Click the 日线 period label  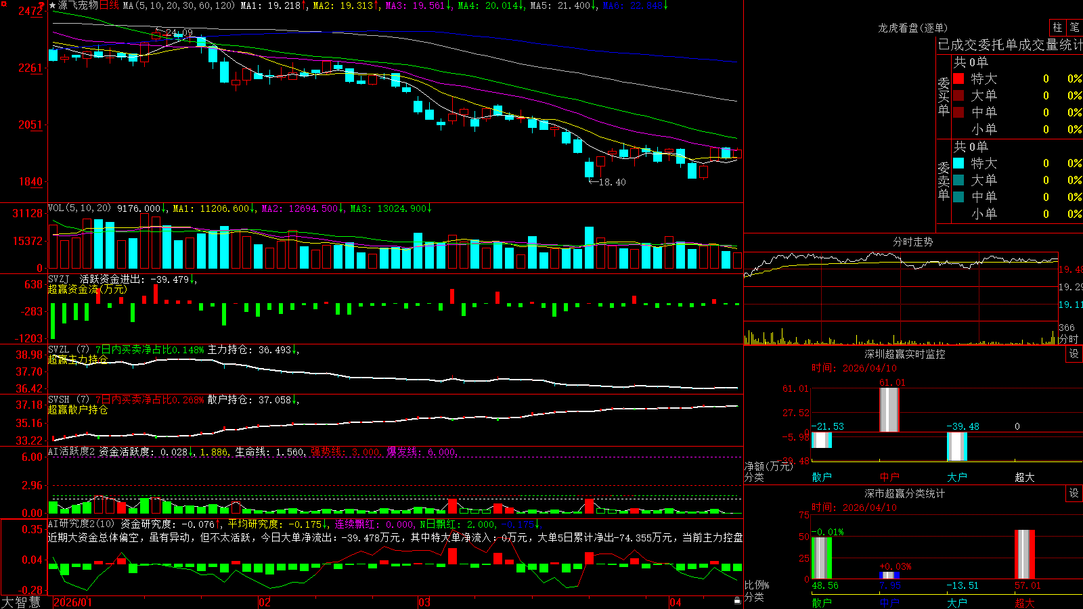coord(109,5)
